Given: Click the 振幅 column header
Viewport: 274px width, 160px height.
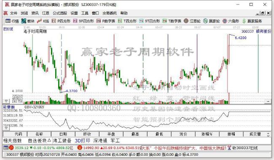Looking at the screenshot, I should coord(231,134).
